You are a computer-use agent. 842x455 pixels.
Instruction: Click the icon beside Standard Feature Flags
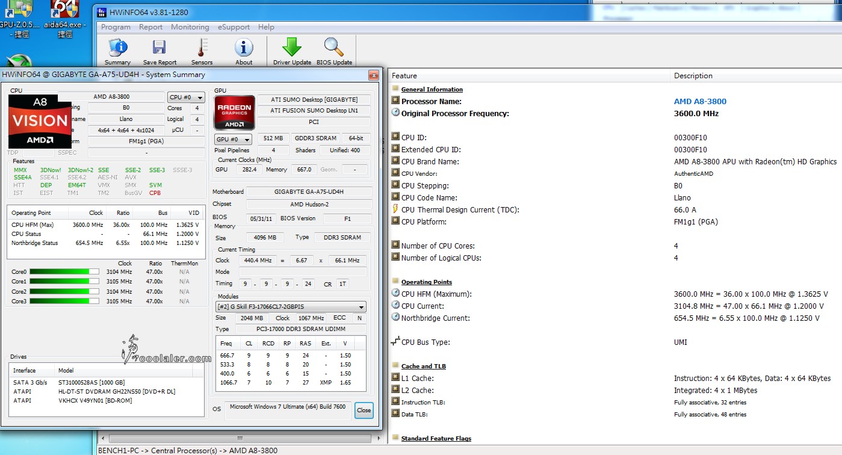[x=395, y=438]
